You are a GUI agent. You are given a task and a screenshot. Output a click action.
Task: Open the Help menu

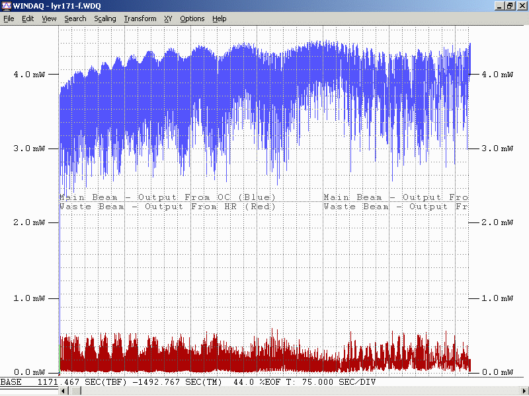tap(219, 18)
